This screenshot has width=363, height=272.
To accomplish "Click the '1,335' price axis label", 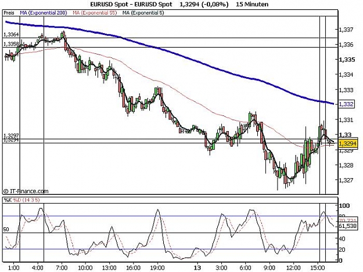I will pos(347,60).
